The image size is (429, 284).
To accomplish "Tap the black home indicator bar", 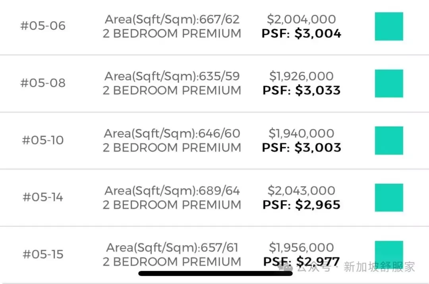I will [x=215, y=273].
